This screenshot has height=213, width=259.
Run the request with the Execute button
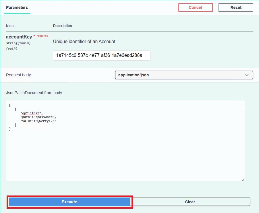tap(69, 202)
